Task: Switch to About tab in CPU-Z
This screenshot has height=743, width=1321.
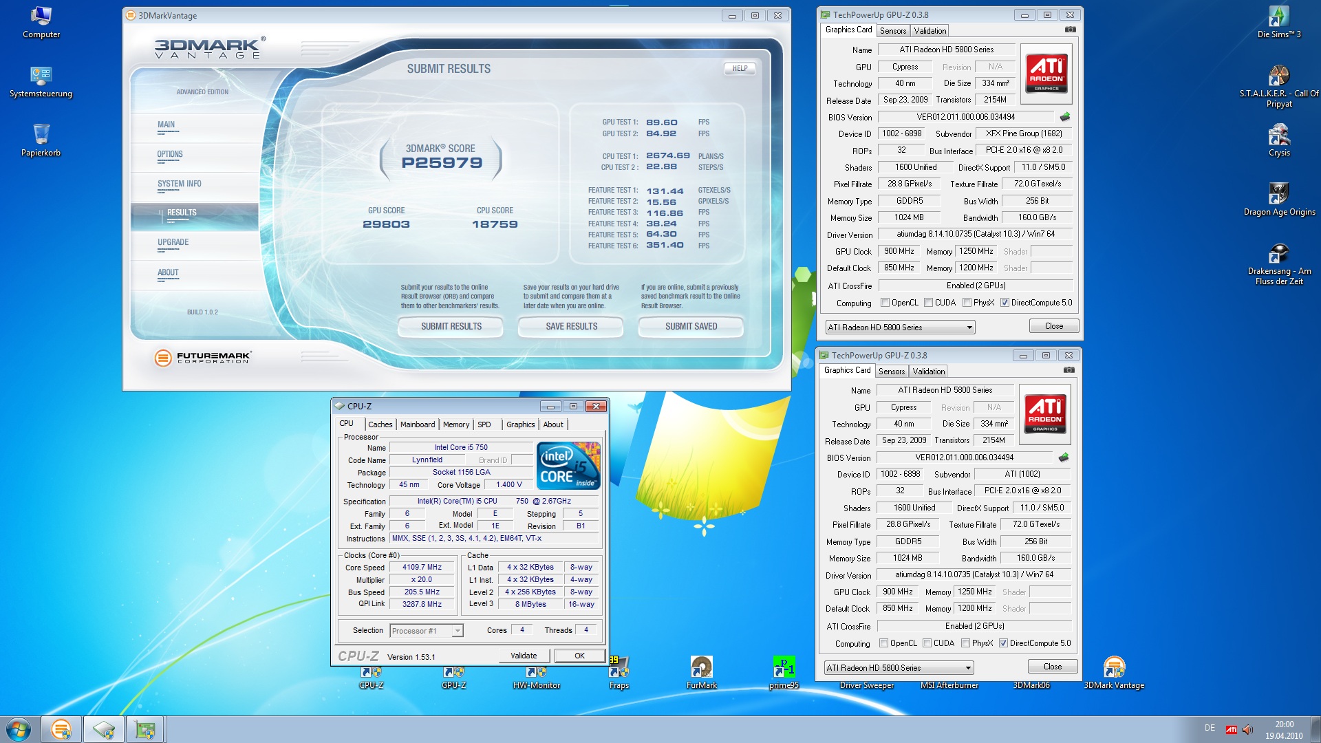Action: pyautogui.click(x=553, y=424)
